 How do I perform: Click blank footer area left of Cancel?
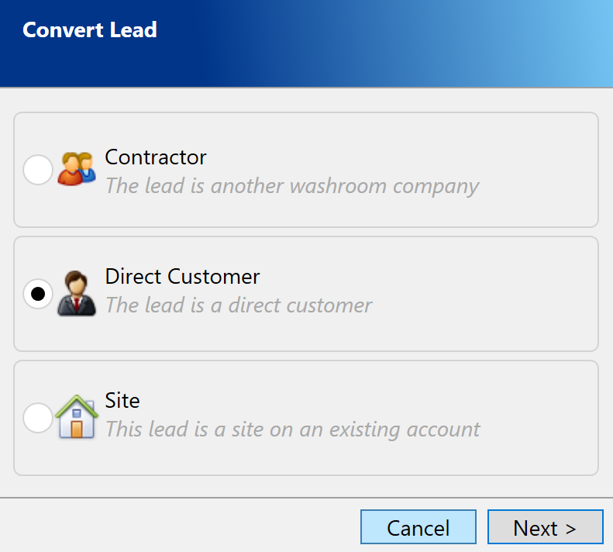(178, 527)
